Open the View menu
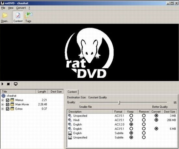179x149 pixels. pos(11,8)
